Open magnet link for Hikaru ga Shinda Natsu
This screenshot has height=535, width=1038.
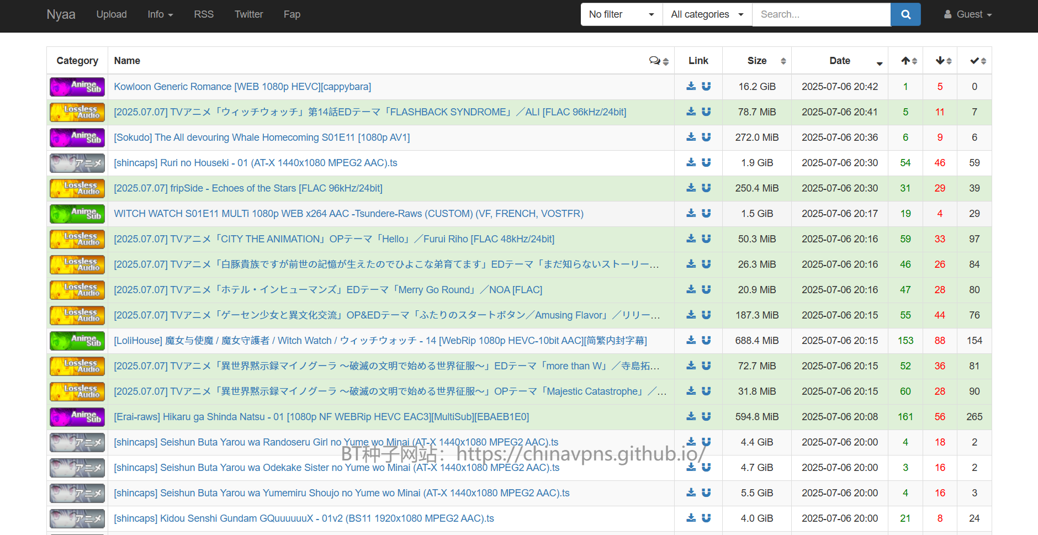(706, 416)
